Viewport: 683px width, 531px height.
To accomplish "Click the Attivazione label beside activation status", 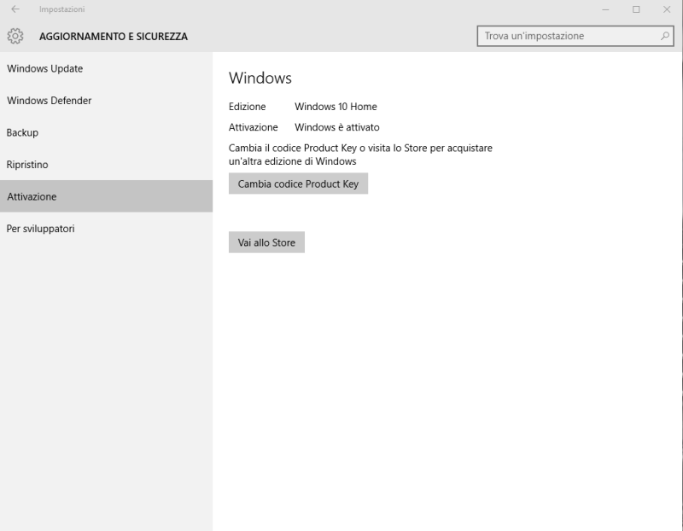I will [x=253, y=127].
